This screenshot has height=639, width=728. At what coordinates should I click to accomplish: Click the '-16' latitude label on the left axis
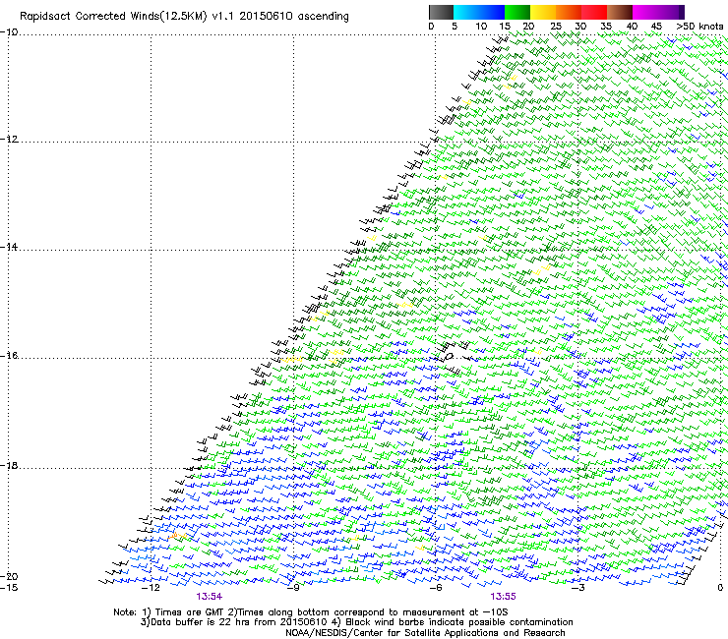coord(9,356)
